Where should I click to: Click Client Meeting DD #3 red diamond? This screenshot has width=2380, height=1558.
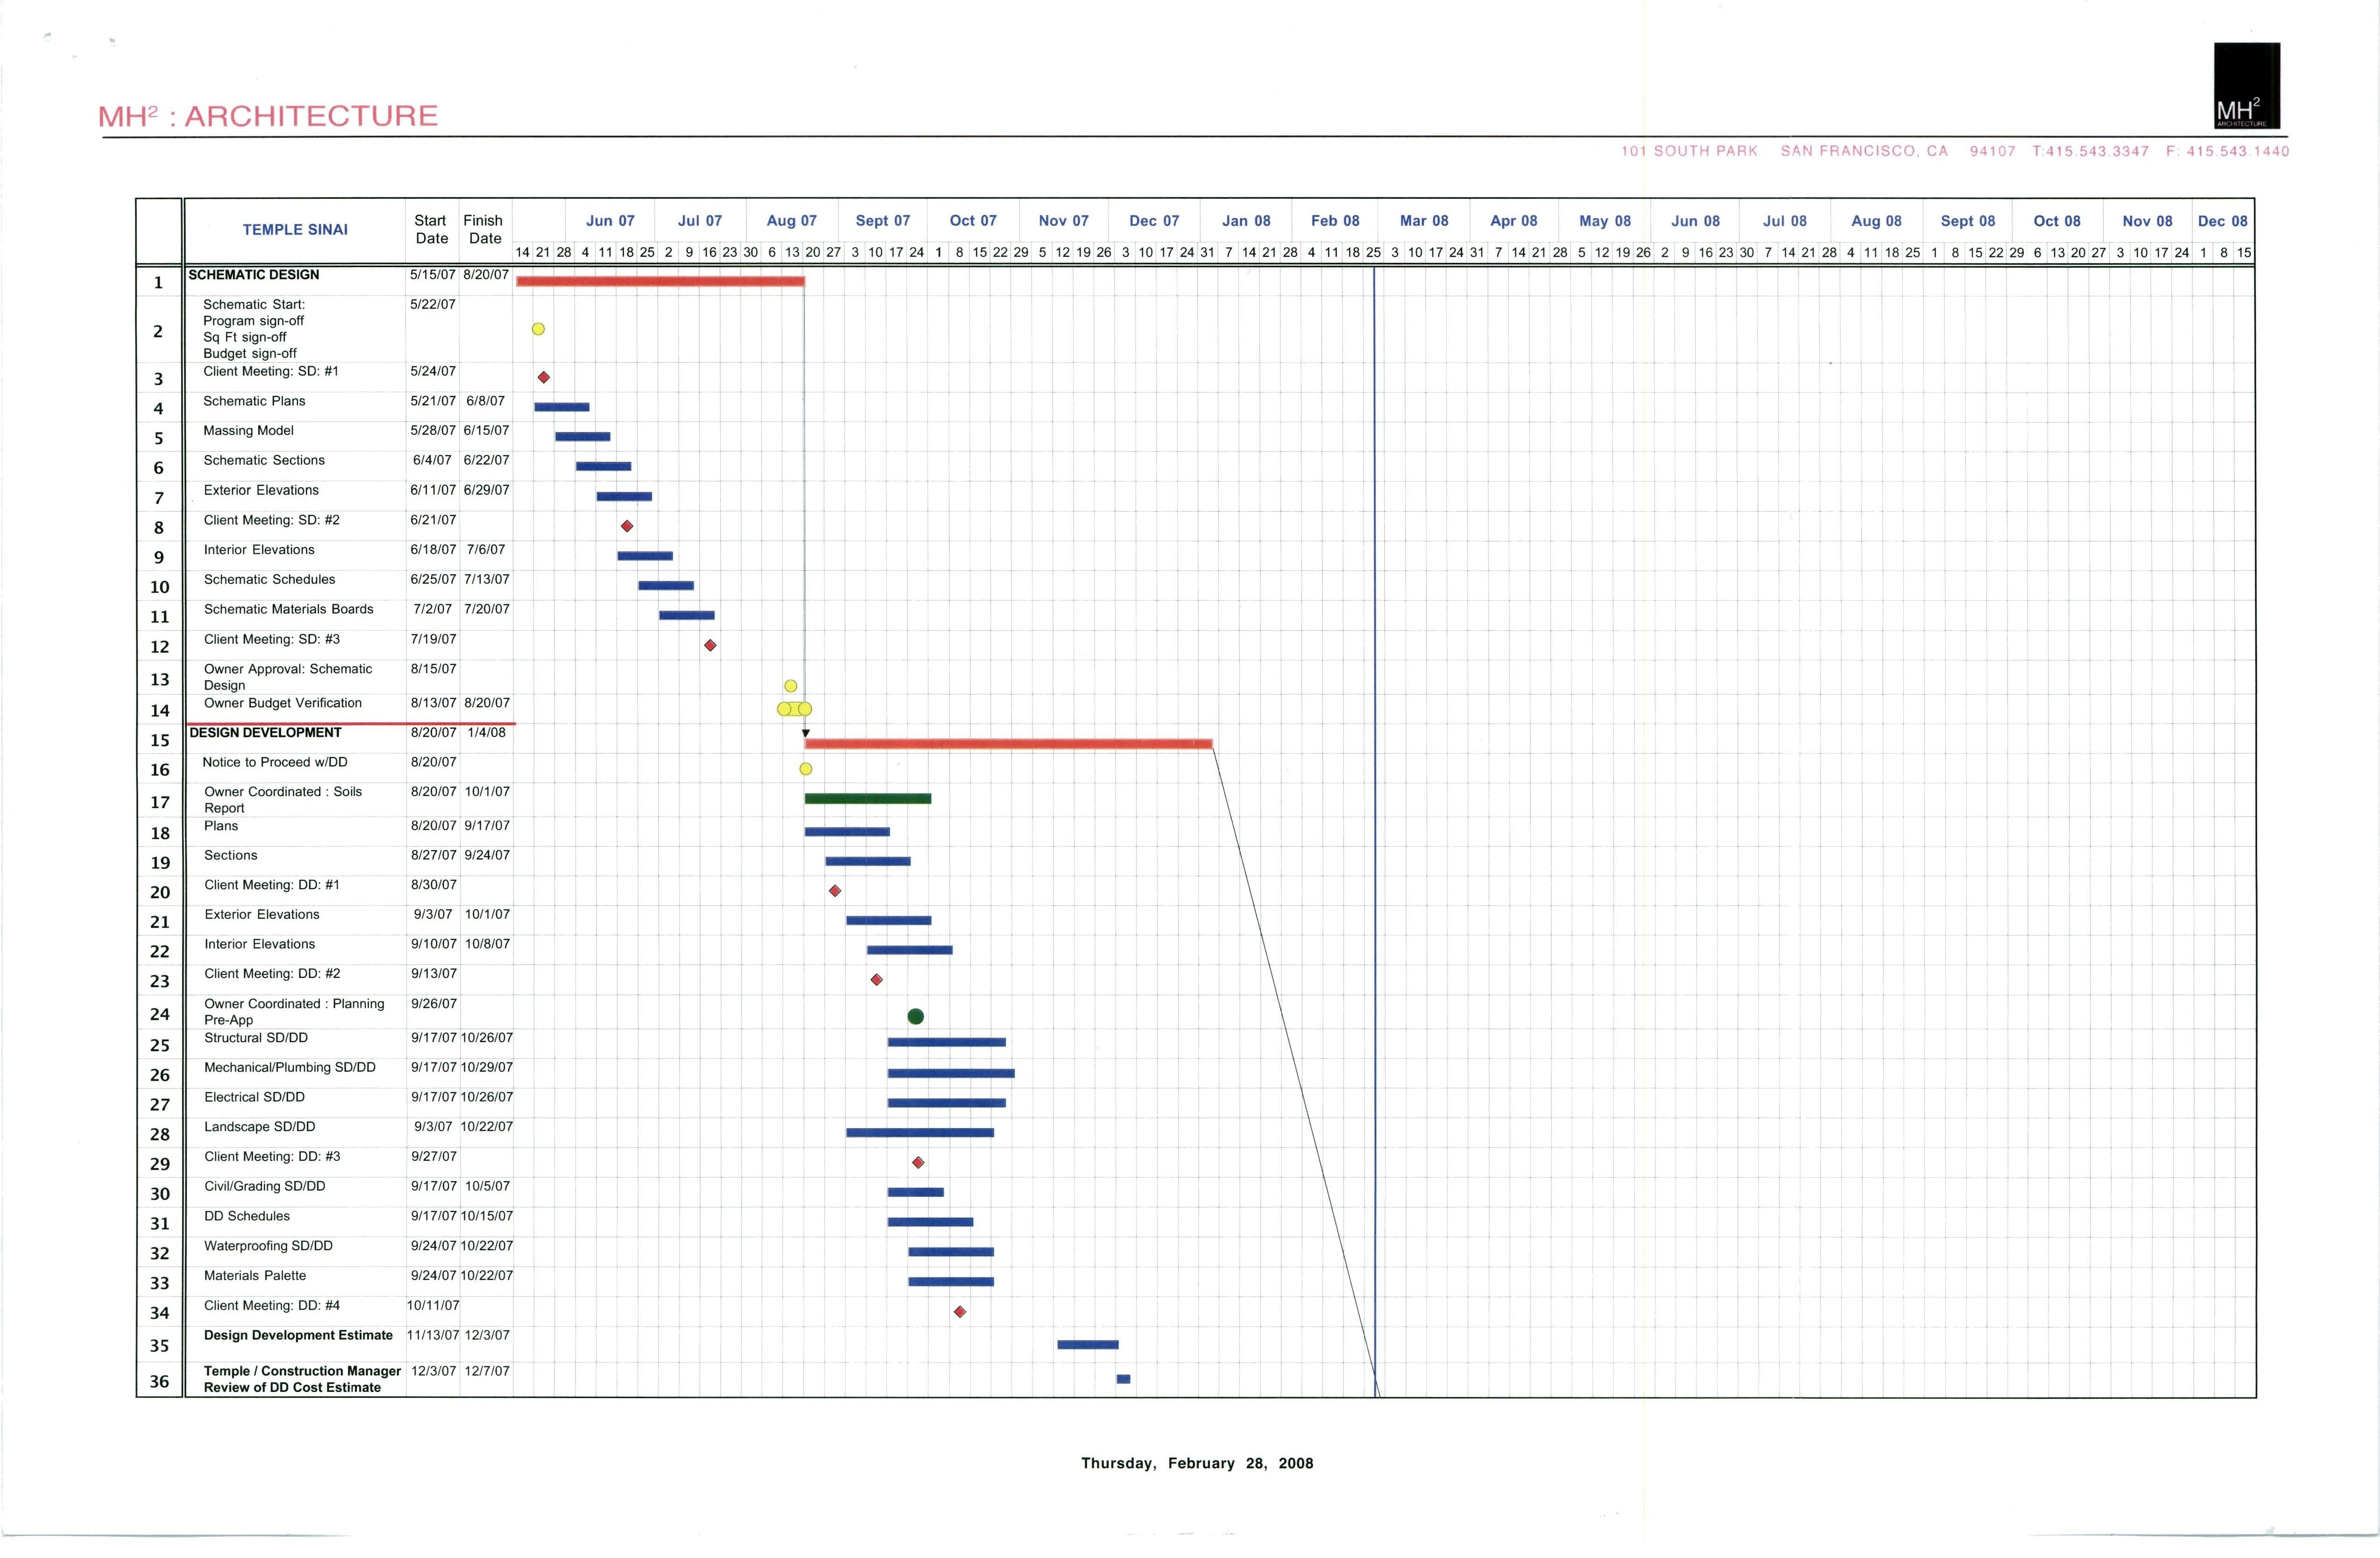[919, 1163]
